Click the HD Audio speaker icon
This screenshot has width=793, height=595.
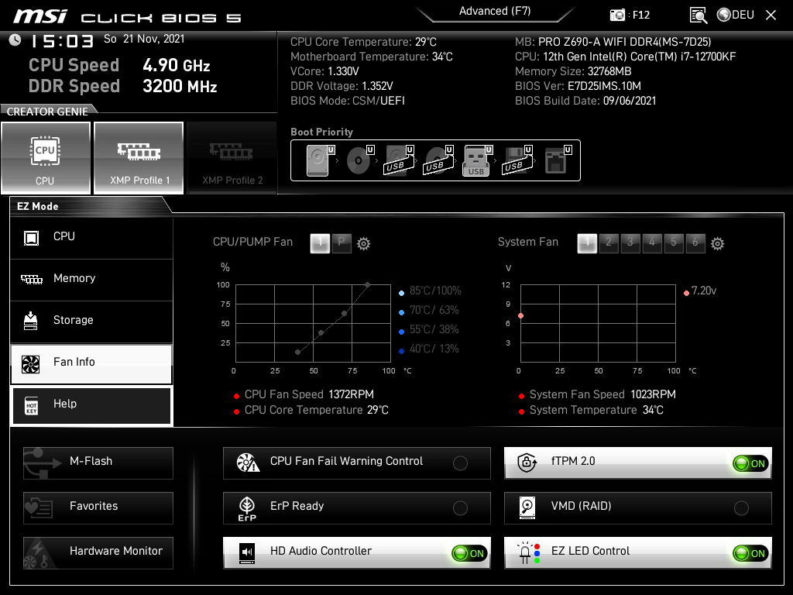click(247, 553)
